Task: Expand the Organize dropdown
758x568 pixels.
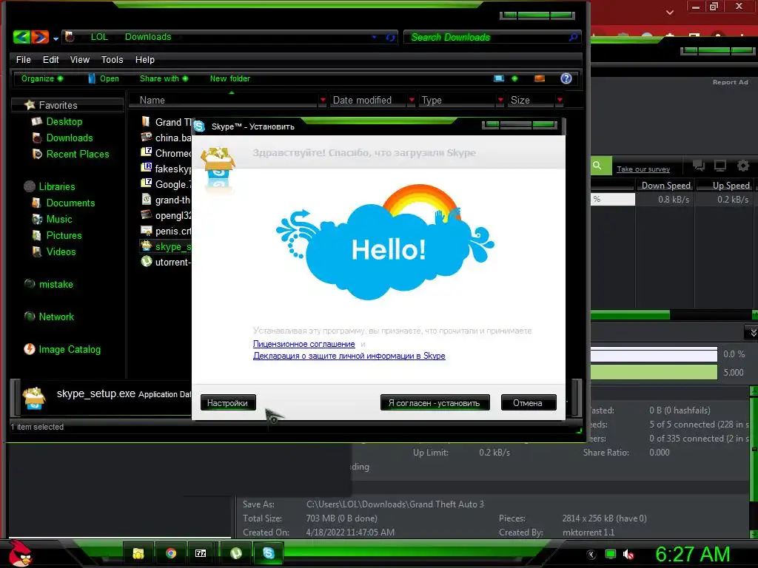Action: (42, 78)
